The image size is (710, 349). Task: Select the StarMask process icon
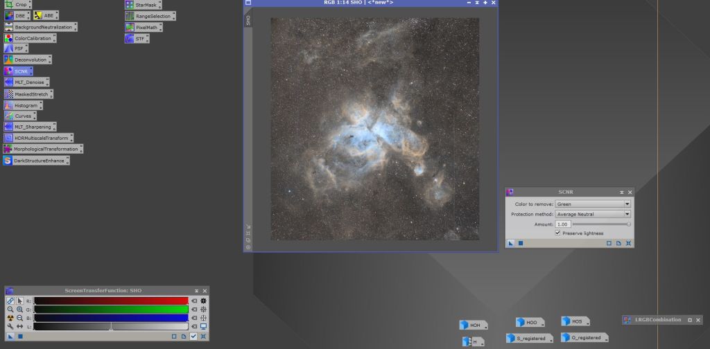coord(146,5)
